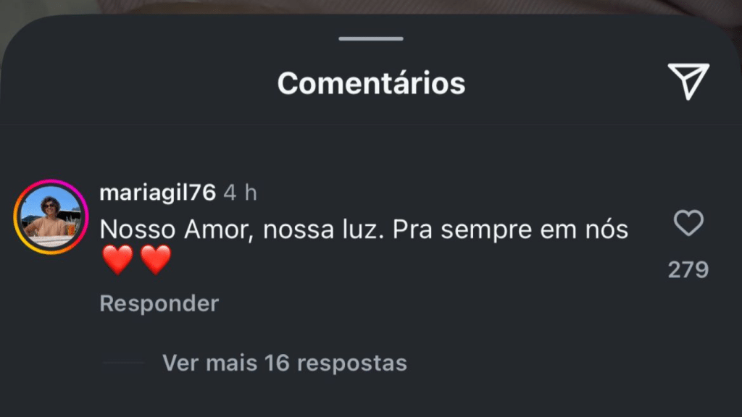Screen dimensions: 742x417
Task: Click the Comentários header title
Action: [372, 83]
